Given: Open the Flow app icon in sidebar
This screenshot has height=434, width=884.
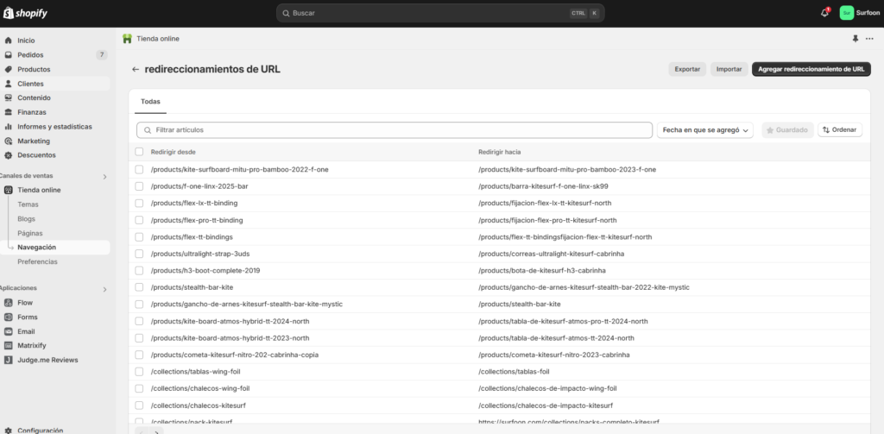Looking at the screenshot, I should (x=9, y=303).
